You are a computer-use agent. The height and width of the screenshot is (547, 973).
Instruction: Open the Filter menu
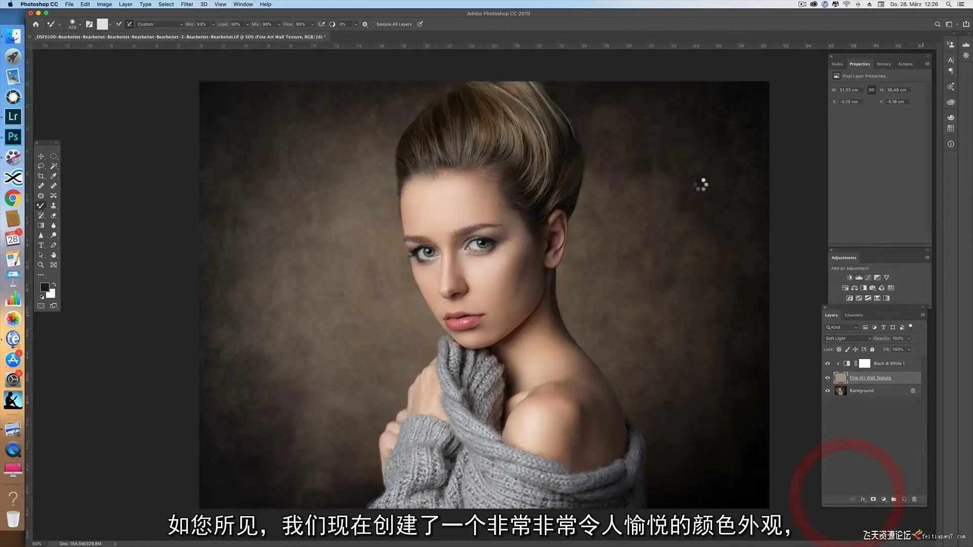coord(187,4)
